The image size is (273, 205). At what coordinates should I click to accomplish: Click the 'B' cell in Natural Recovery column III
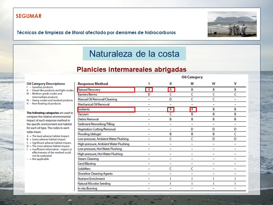click(x=192, y=90)
